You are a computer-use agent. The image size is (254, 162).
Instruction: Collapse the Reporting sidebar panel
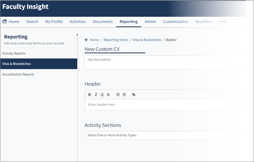pyautogui.click(x=77, y=35)
